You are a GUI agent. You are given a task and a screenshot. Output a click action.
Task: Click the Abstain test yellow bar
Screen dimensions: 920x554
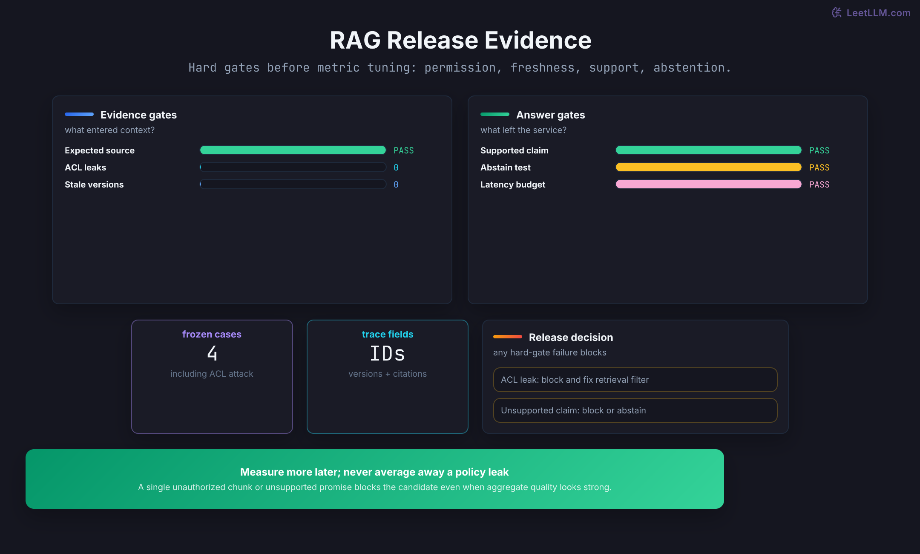click(x=709, y=167)
